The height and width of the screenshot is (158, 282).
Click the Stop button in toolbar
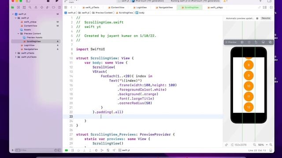click(48, 1)
